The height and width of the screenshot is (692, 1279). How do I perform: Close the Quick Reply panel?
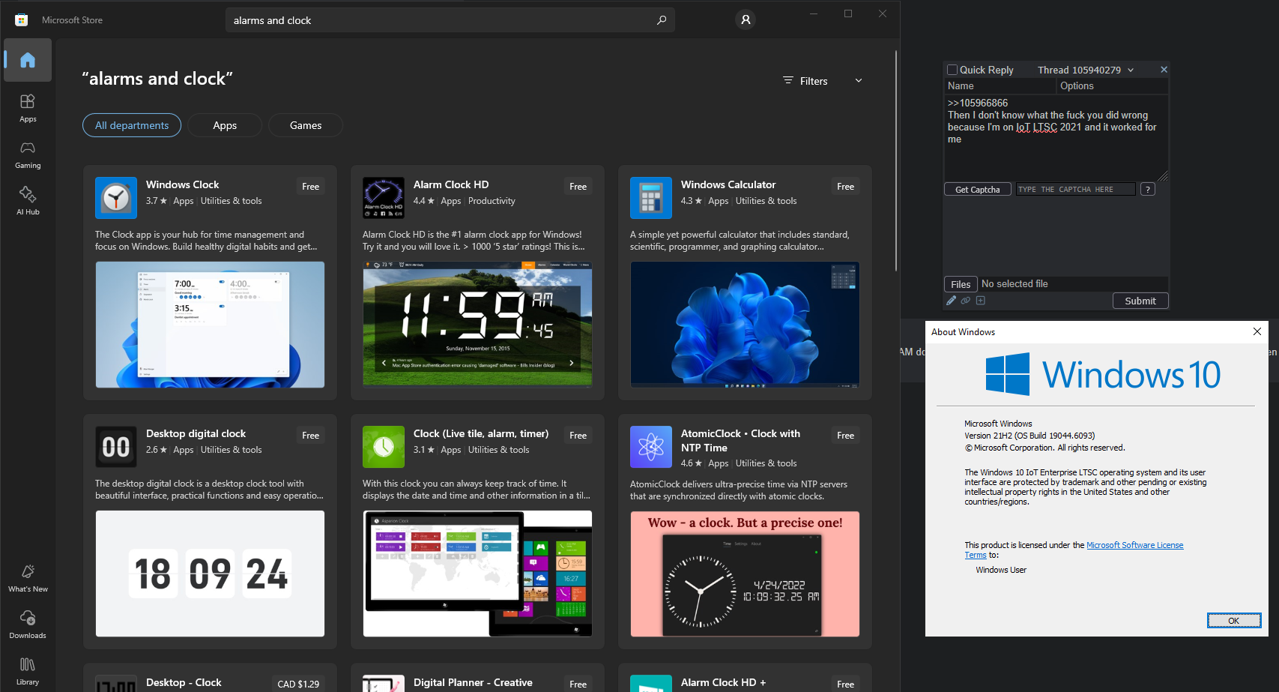1164,70
